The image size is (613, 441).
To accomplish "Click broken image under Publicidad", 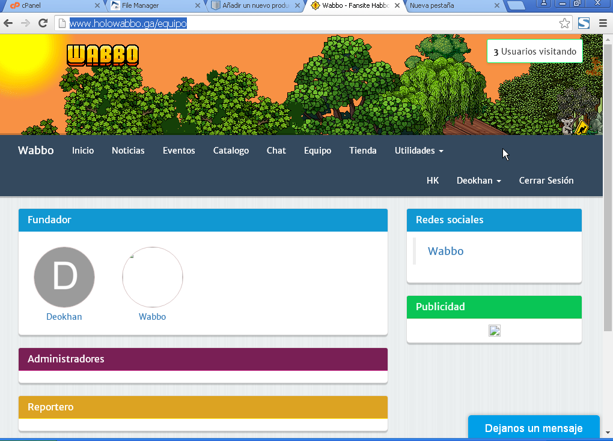I will [495, 331].
